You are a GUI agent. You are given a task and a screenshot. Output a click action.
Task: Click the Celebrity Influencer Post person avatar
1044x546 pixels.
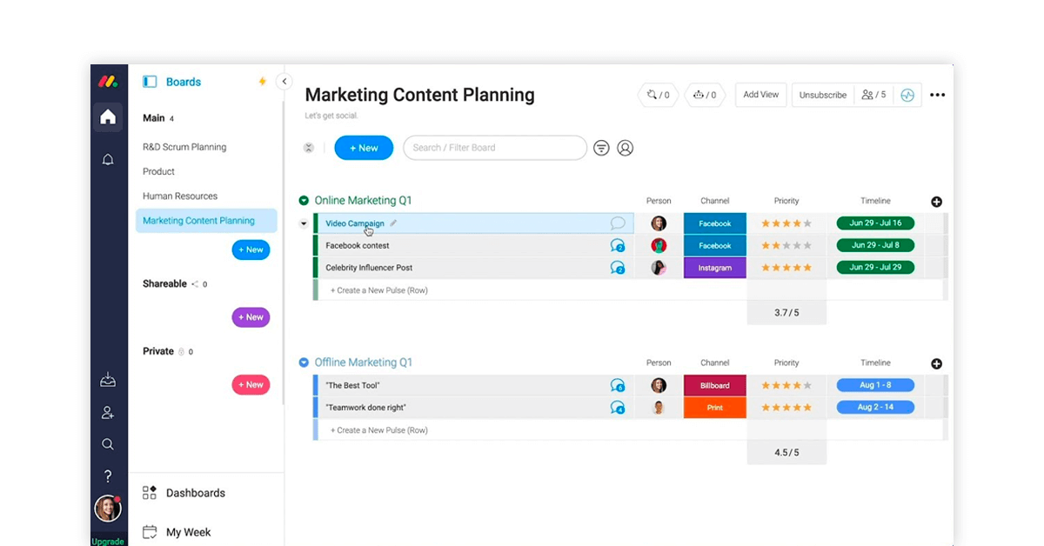tap(659, 268)
